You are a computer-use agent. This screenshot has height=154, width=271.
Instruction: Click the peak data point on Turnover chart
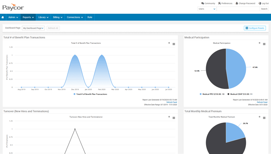pyautogui.click(x=75, y=129)
